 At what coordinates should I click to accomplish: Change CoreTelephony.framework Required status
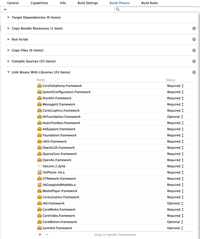click(175, 86)
